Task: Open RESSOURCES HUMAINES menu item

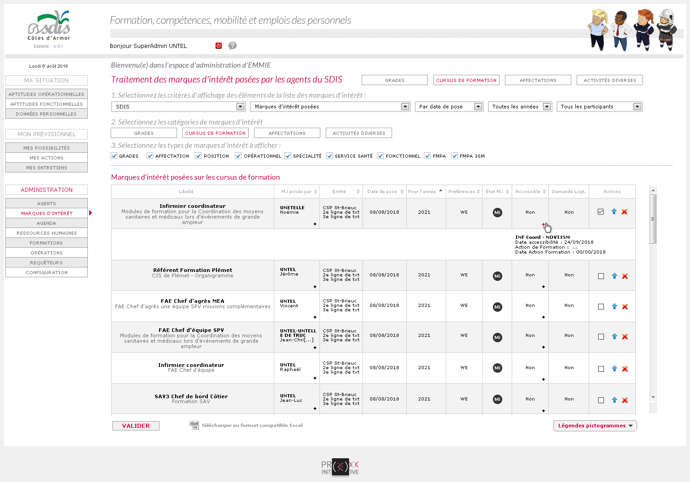Action: point(47,233)
